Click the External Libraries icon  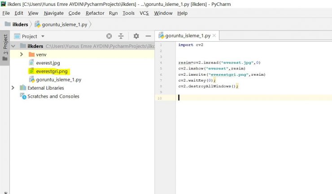23,88
